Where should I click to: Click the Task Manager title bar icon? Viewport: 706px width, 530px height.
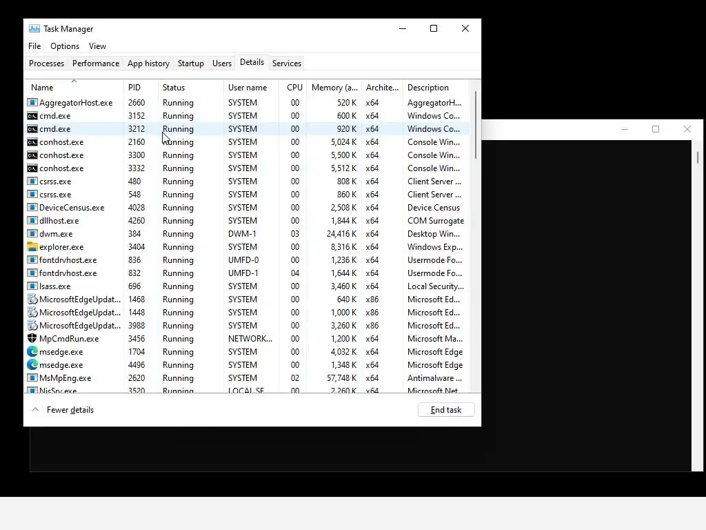(34, 28)
